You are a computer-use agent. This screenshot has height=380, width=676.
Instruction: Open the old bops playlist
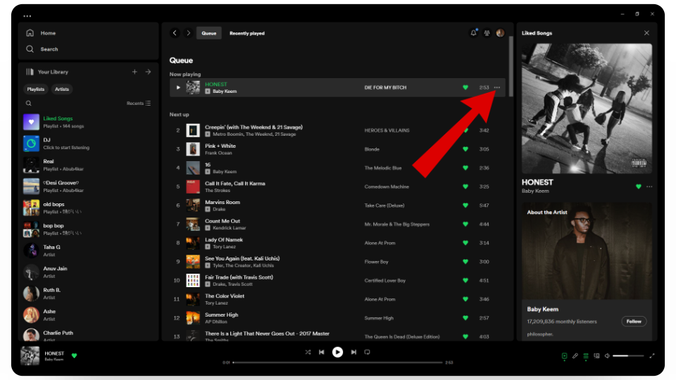pyautogui.click(x=87, y=208)
